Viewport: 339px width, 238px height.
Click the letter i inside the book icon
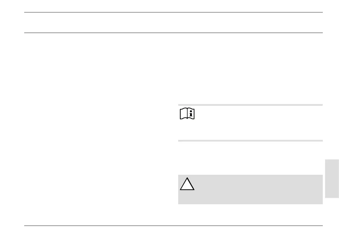point(191,113)
